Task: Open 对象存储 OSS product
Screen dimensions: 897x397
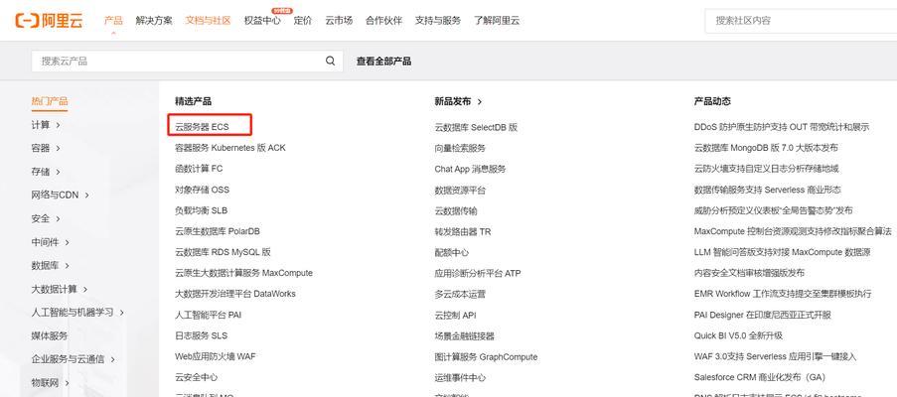Action: click(x=202, y=190)
